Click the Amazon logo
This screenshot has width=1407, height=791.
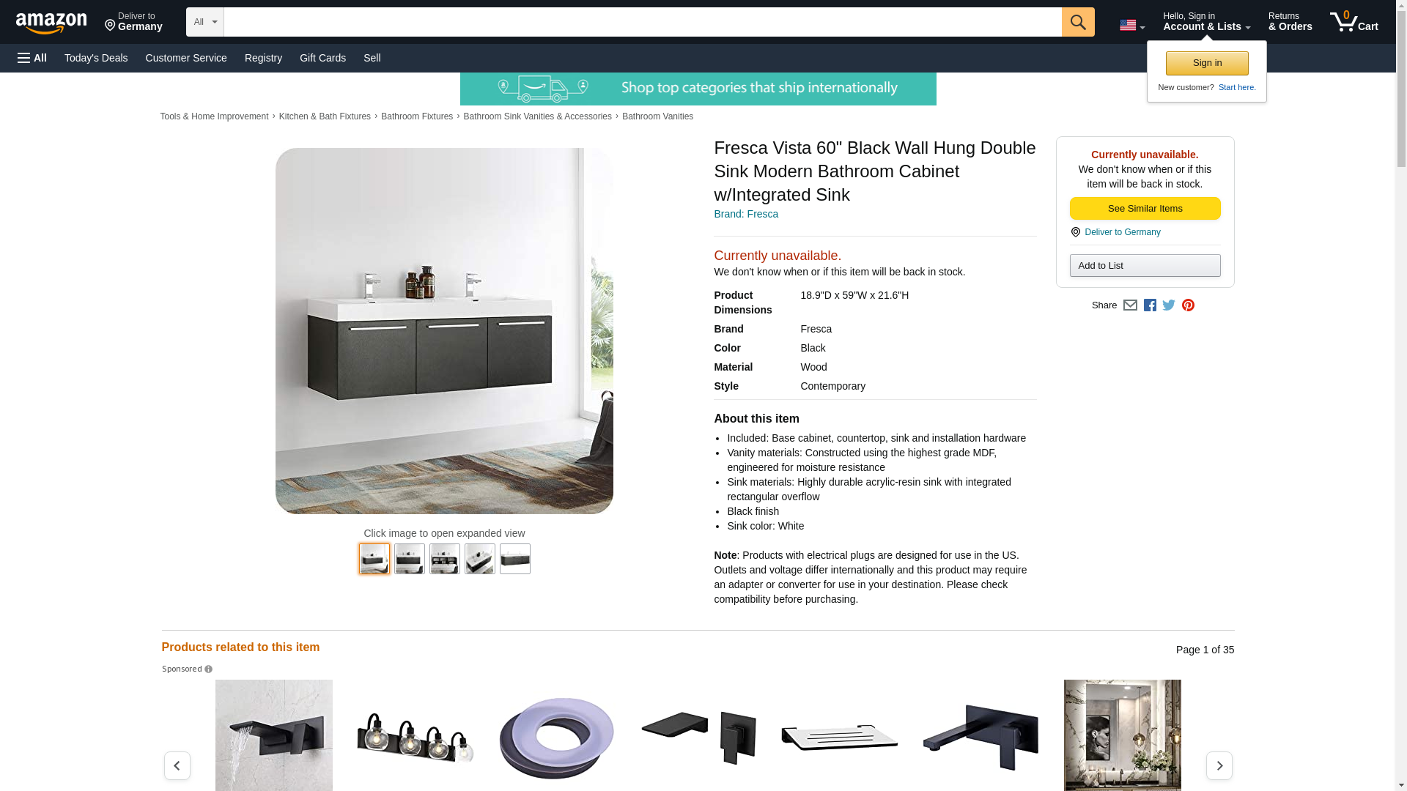pos(51,23)
